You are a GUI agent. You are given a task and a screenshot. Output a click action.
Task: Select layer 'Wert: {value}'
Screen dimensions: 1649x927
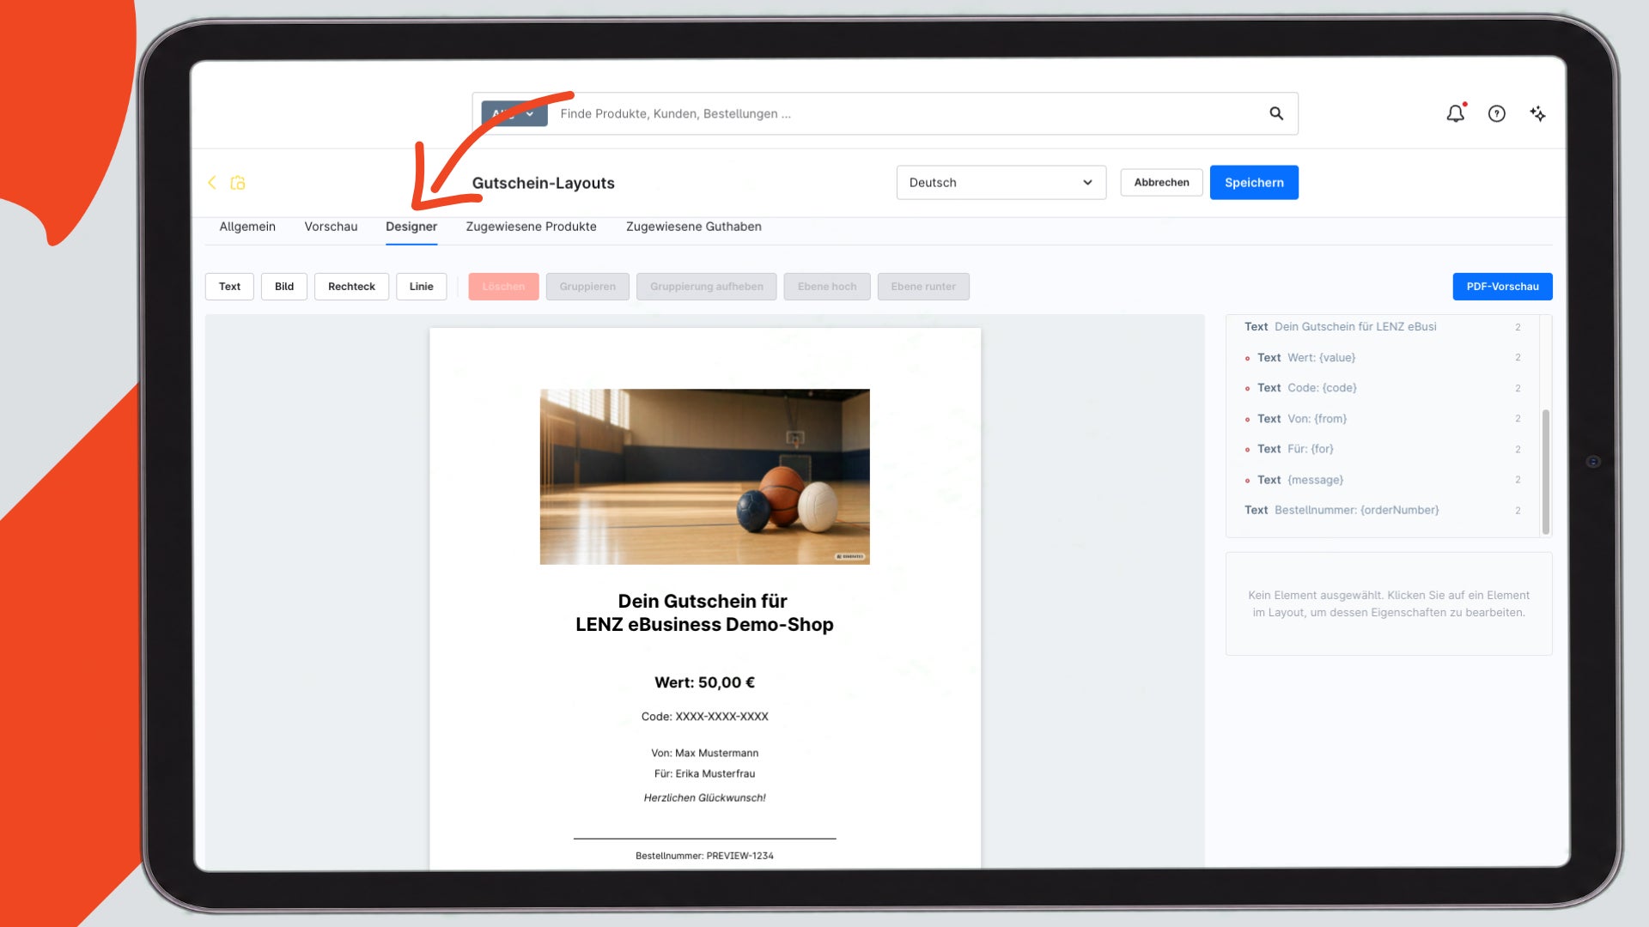tap(1383, 358)
